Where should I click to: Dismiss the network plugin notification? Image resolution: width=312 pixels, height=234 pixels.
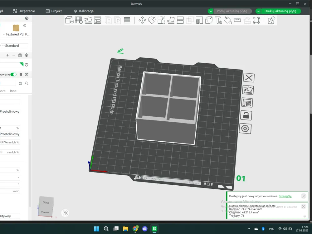[x=304, y=196]
